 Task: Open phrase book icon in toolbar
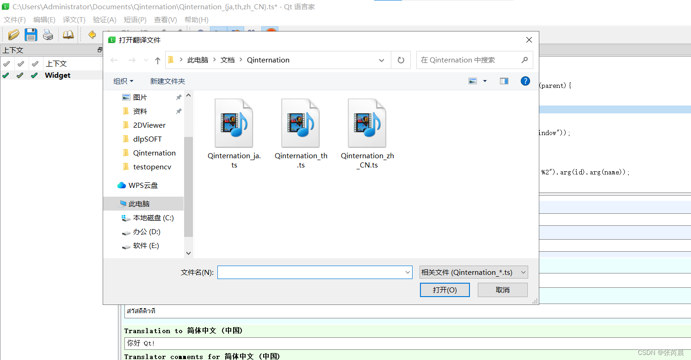(x=68, y=35)
